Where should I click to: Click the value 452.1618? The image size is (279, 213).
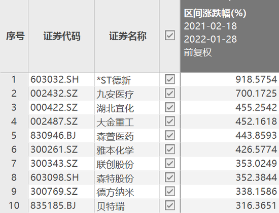coord(256,121)
